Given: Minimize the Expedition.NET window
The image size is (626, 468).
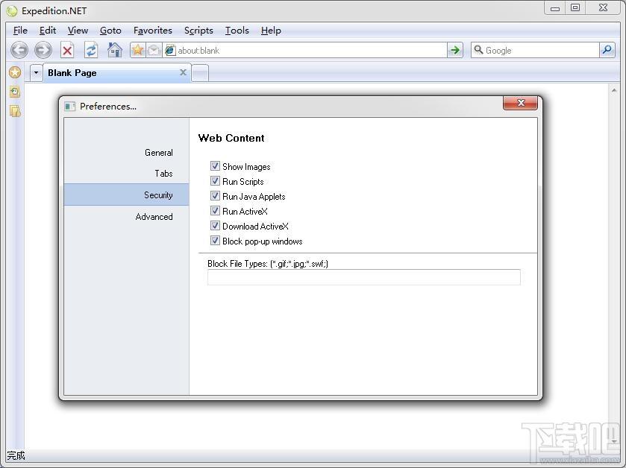Looking at the screenshot, I should pos(555,8).
